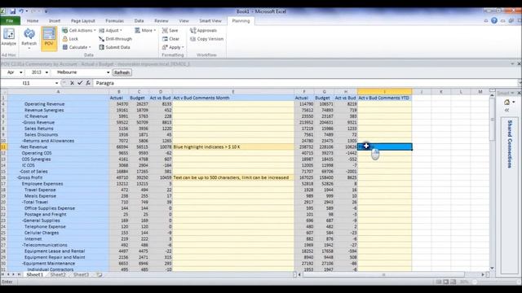Click the POV bar Refresh button
The height and width of the screenshot is (293, 522).
[122, 72]
